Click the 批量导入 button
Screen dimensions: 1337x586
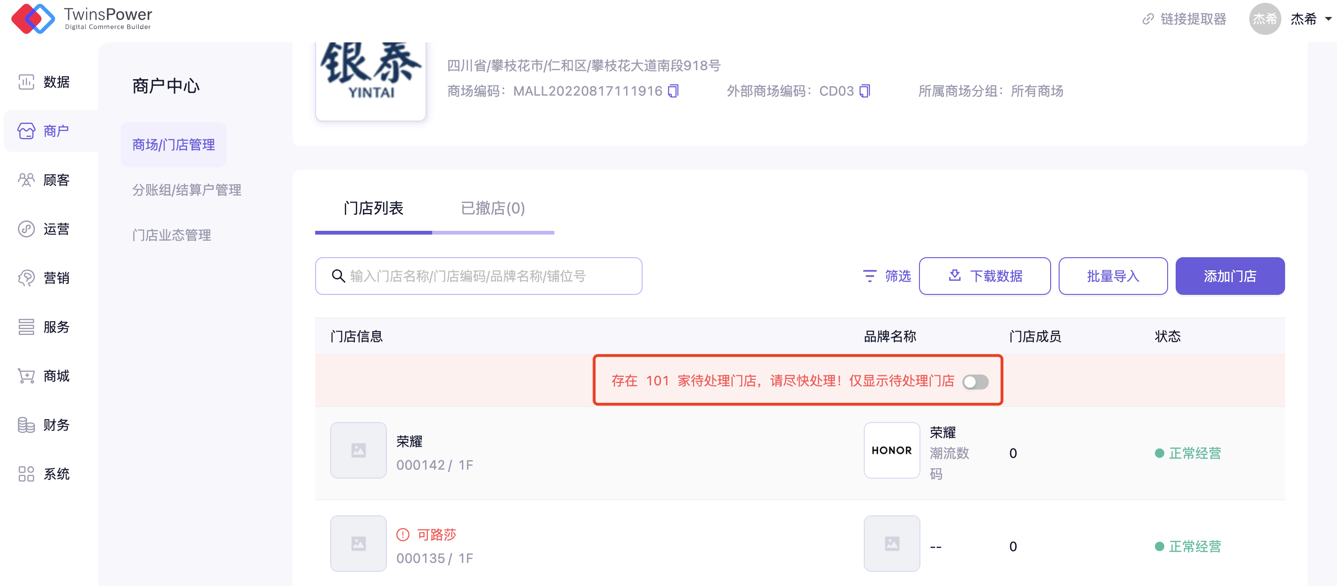pos(1113,276)
